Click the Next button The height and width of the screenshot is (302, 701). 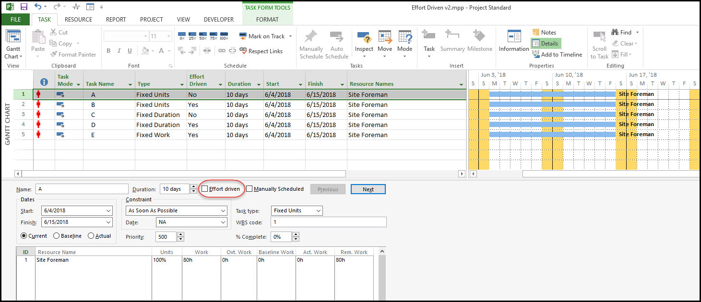click(x=368, y=189)
